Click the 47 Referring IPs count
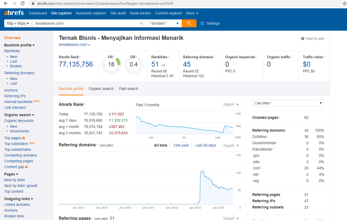The width and height of the screenshot is (347, 220). [x=306, y=201]
